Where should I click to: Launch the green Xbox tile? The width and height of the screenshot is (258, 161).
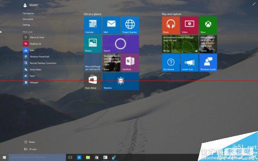click(x=208, y=25)
